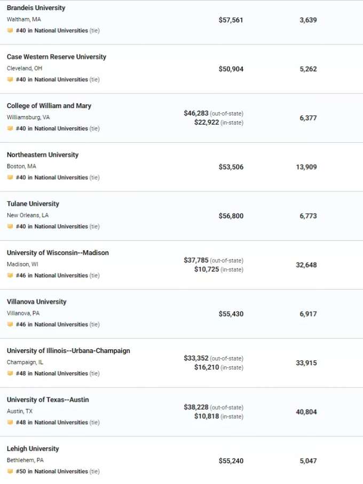Go to Tulane University profile
The image size is (363, 484).
33,204
